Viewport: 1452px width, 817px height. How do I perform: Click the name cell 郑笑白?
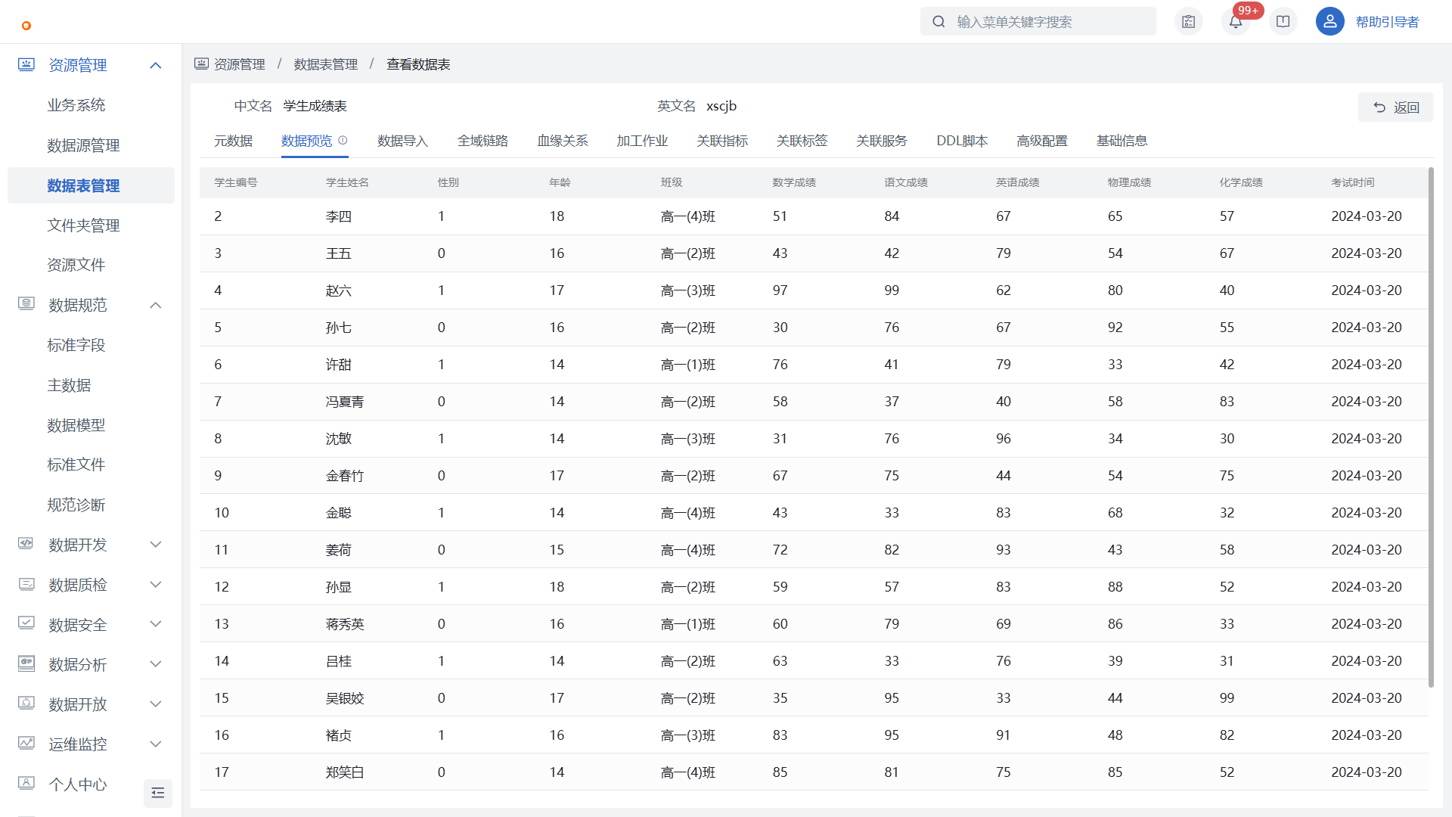(x=345, y=772)
